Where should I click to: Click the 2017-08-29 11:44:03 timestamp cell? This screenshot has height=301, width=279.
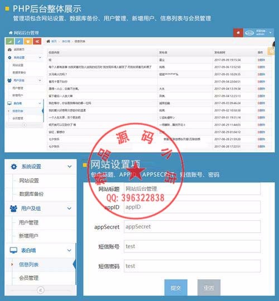(228, 125)
